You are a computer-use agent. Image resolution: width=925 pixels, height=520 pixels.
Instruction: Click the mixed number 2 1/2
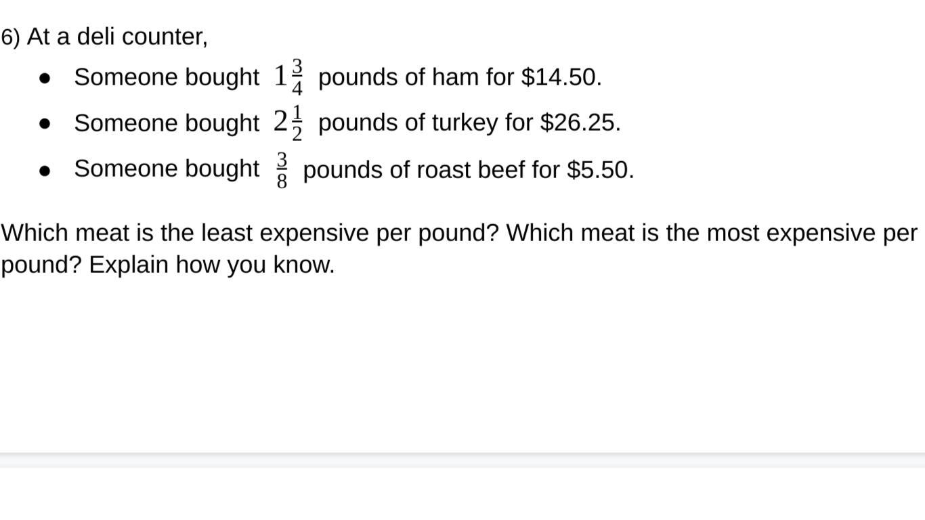pyautogui.click(x=289, y=123)
